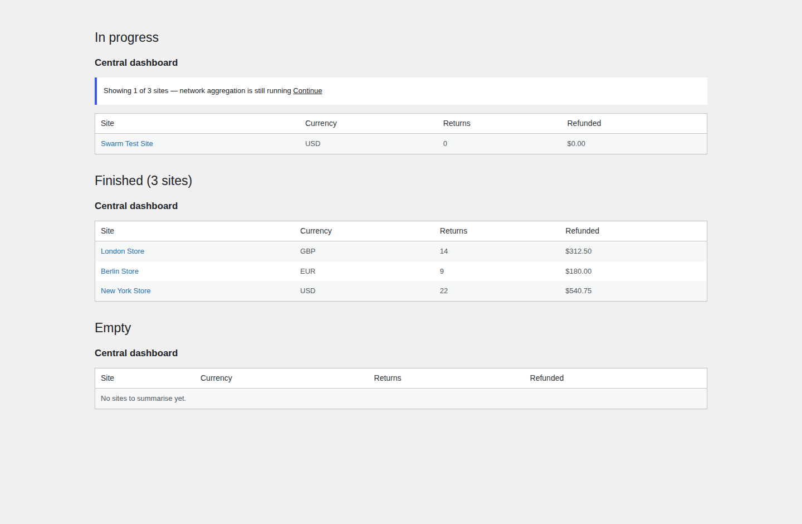Click the Refunded column header in the In progress table
The width and height of the screenshot is (802, 524).
[584, 123]
